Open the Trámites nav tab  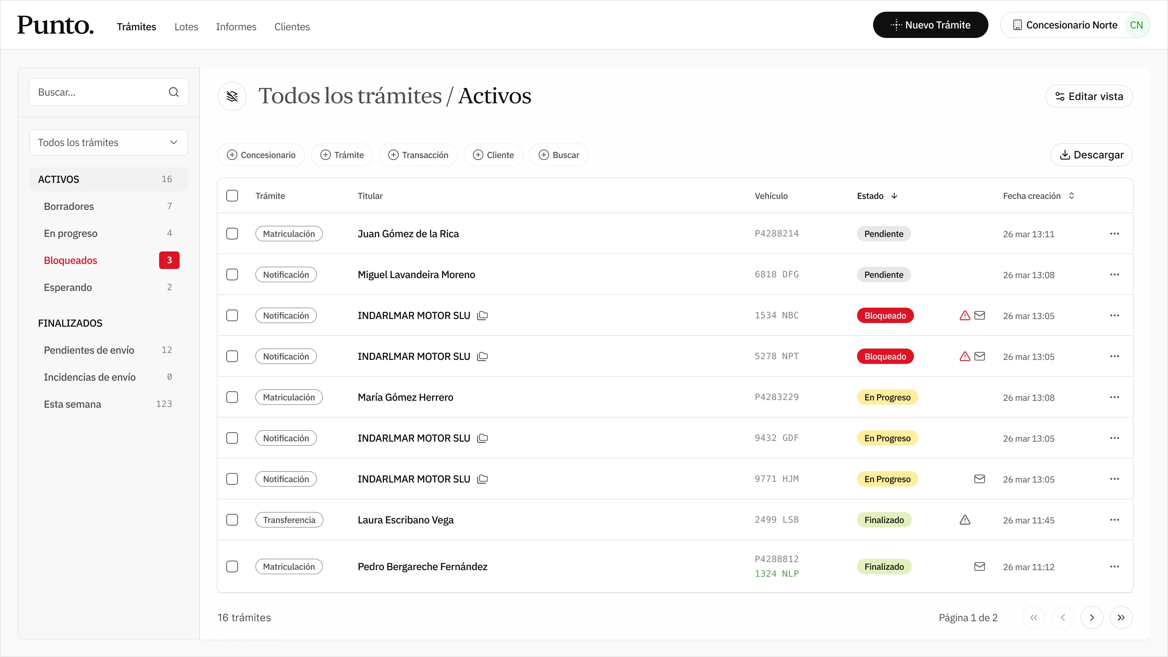click(137, 27)
